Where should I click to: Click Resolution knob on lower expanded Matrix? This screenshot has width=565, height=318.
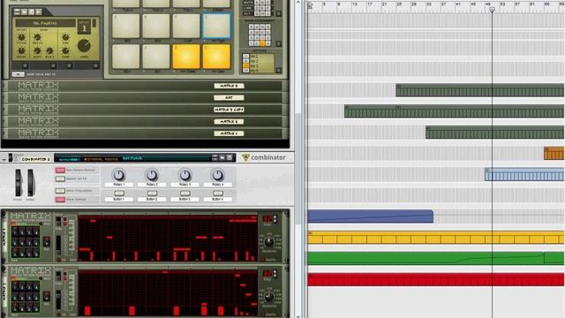[x=268, y=297]
